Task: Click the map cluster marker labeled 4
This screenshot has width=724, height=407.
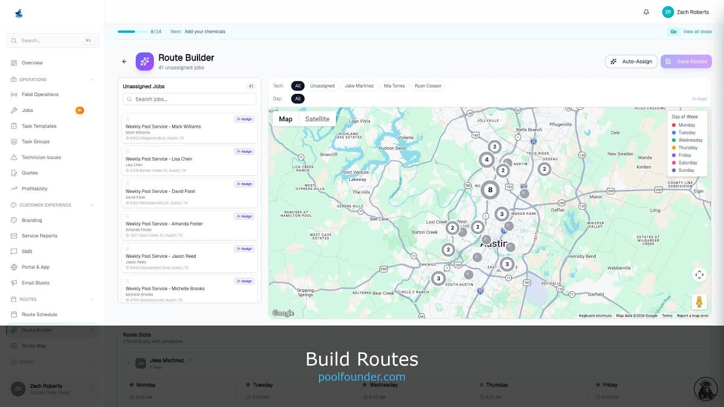Action: click(486, 160)
